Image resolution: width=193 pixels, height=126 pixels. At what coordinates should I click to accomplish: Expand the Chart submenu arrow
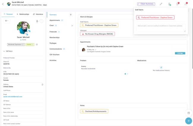72,26
